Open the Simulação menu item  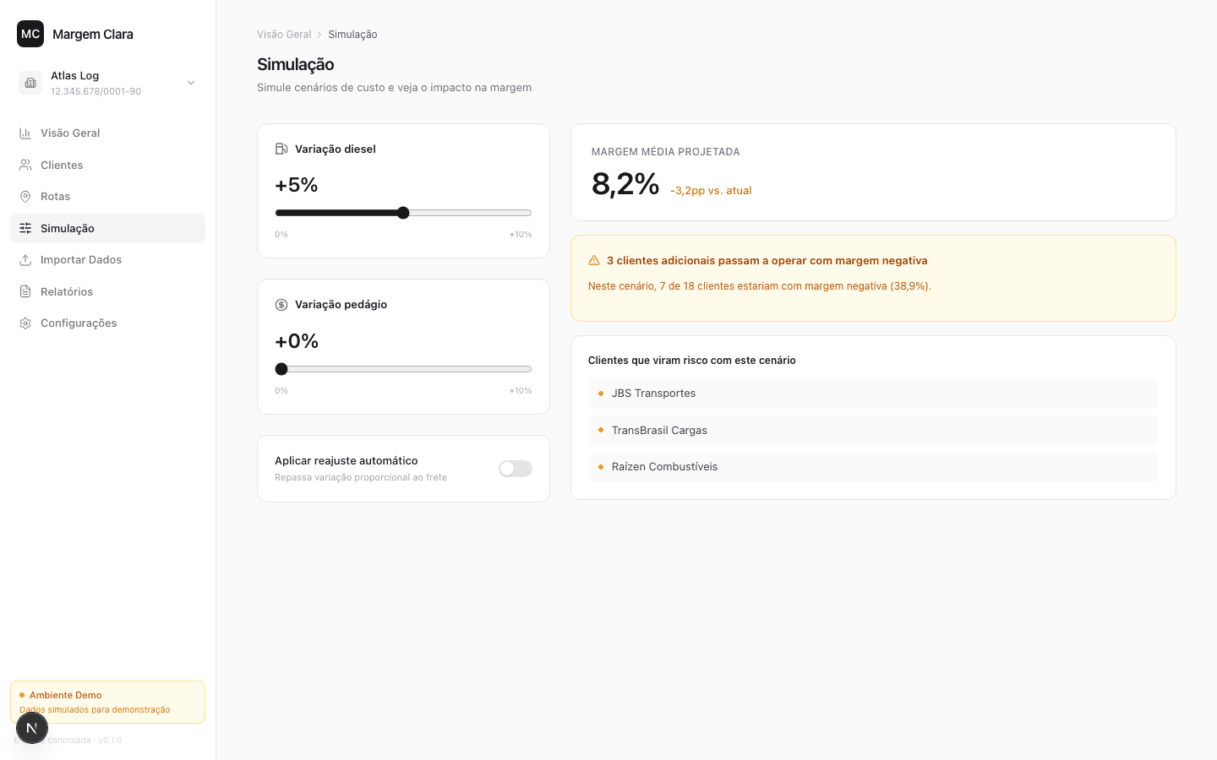107,228
